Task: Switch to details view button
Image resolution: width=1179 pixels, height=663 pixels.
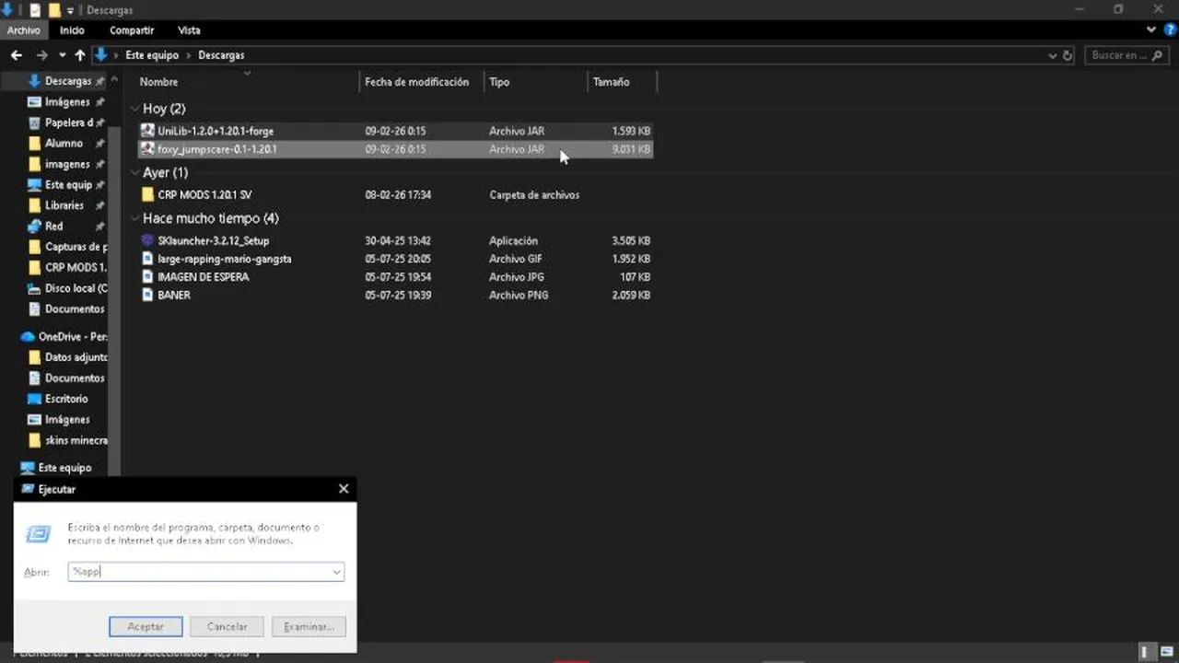Action: point(1148,653)
